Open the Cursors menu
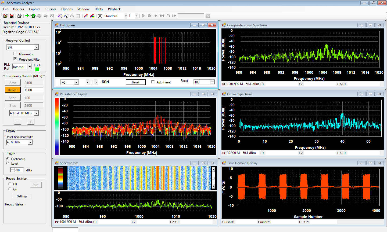 coord(51,9)
